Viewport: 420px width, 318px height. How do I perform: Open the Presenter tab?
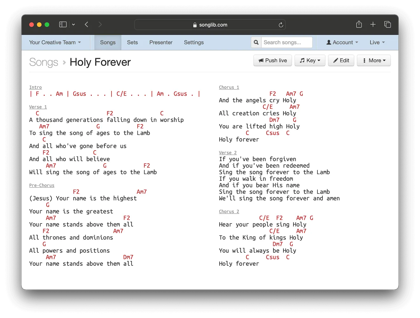(161, 42)
